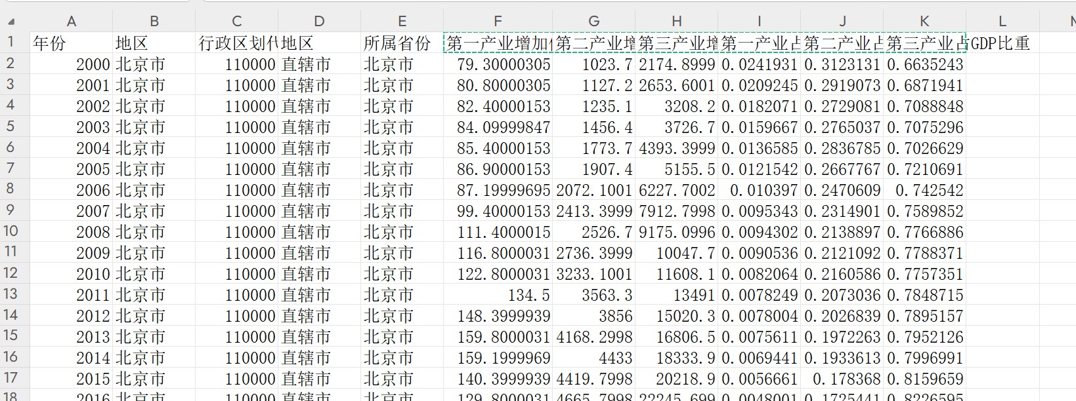Viewport: 1076px width, 401px height.
Task: Click the '第三产业占' header cell in K1
Action: (925, 43)
